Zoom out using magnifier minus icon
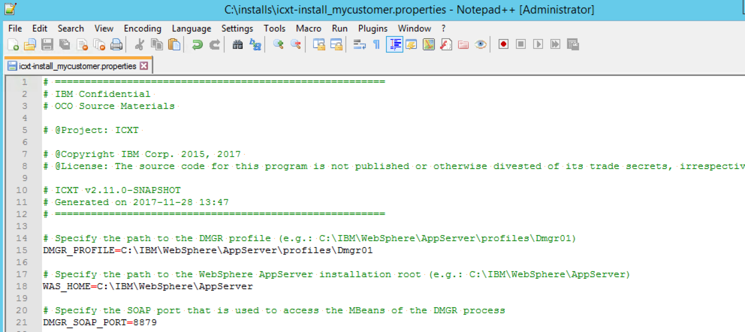This screenshot has width=745, height=332. (296, 45)
